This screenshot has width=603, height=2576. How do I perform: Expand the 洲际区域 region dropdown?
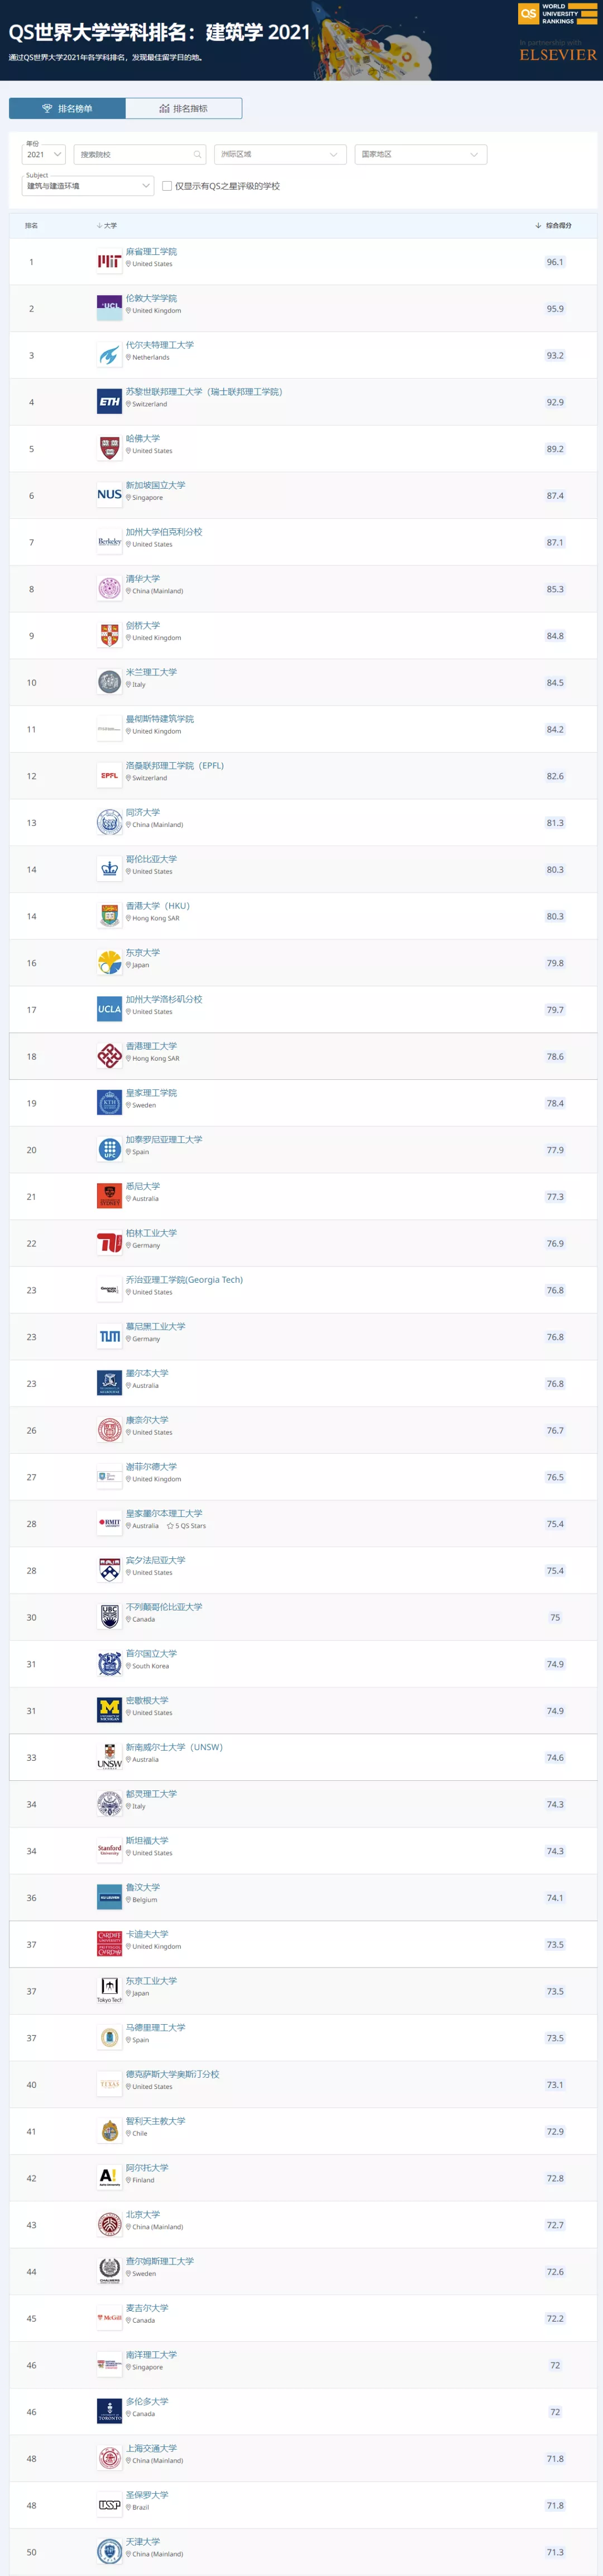click(x=280, y=155)
